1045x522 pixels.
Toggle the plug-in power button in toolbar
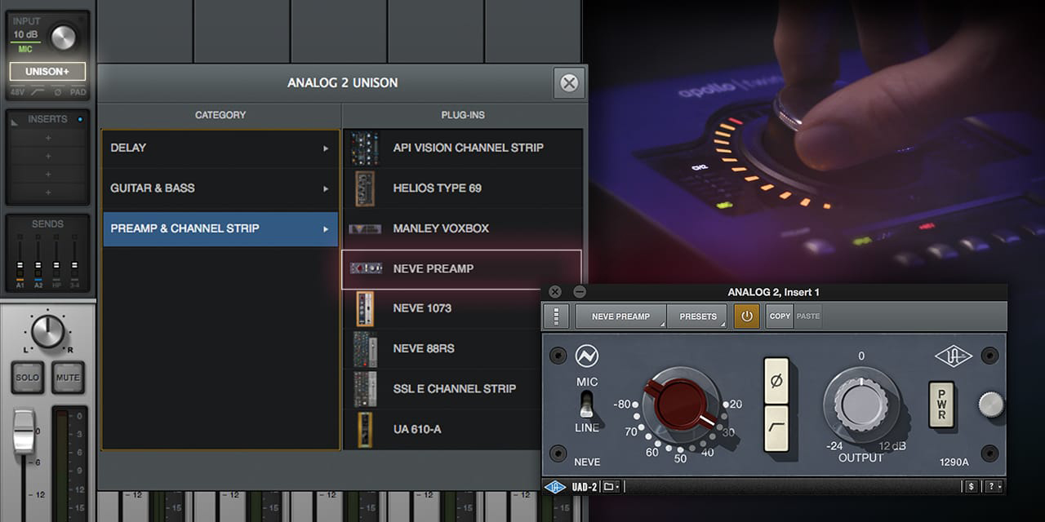(x=746, y=316)
